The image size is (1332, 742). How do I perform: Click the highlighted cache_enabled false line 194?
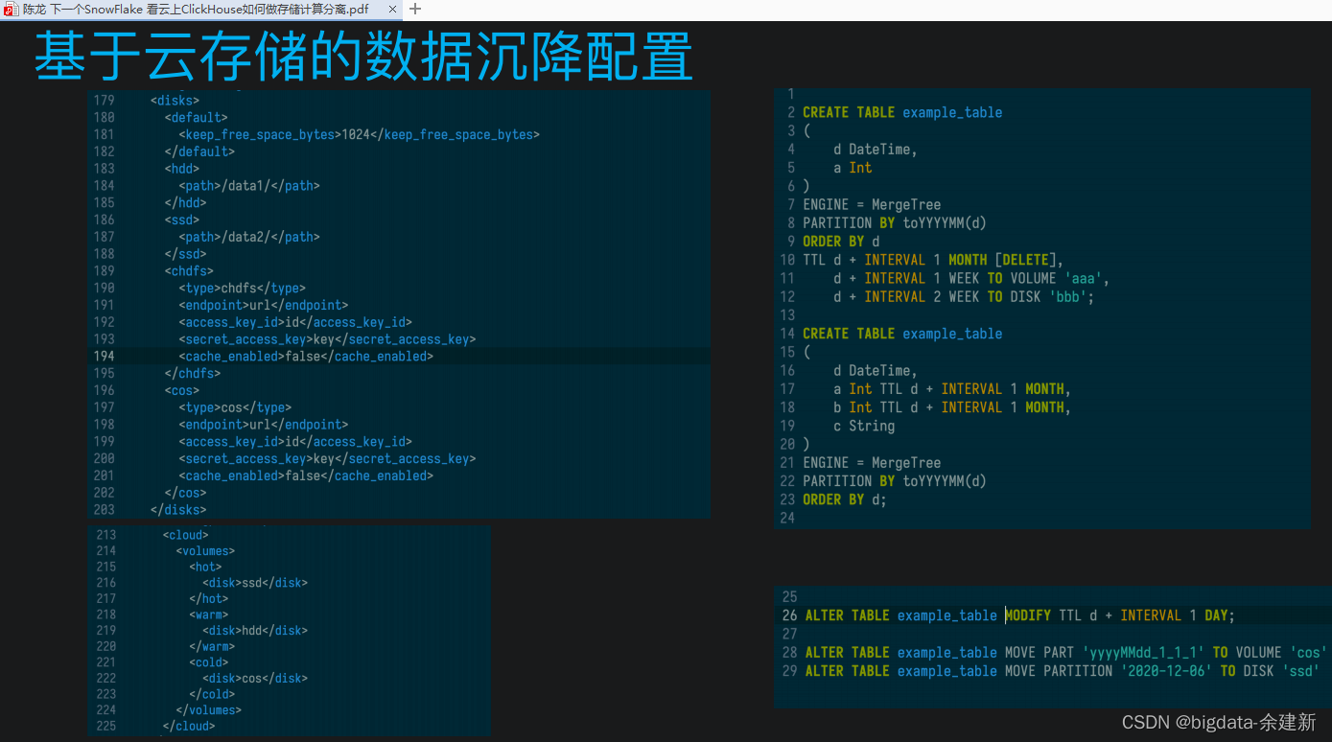306,357
